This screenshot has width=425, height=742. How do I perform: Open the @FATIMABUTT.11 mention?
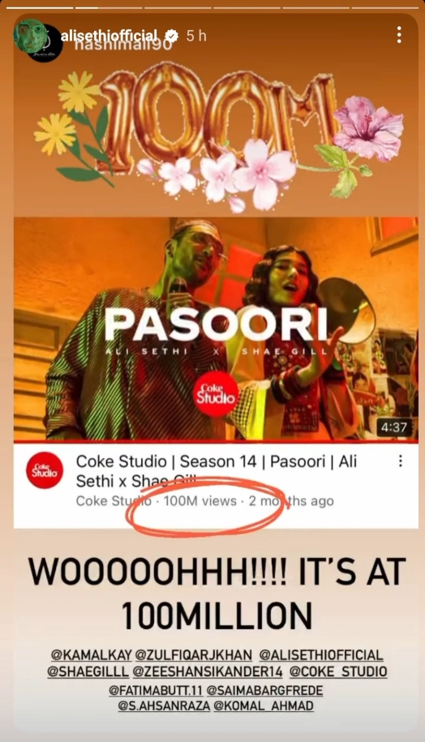point(156,690)
